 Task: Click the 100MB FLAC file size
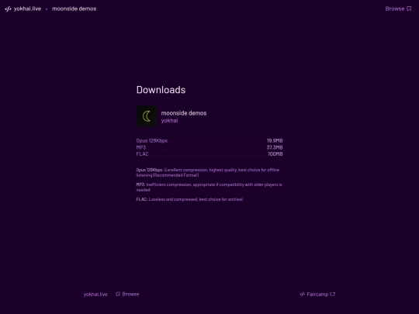pos(275,154)
